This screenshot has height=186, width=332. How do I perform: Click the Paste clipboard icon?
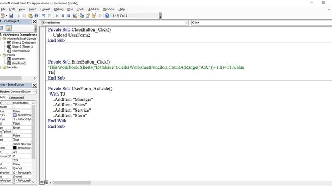[x=30, y=16]
